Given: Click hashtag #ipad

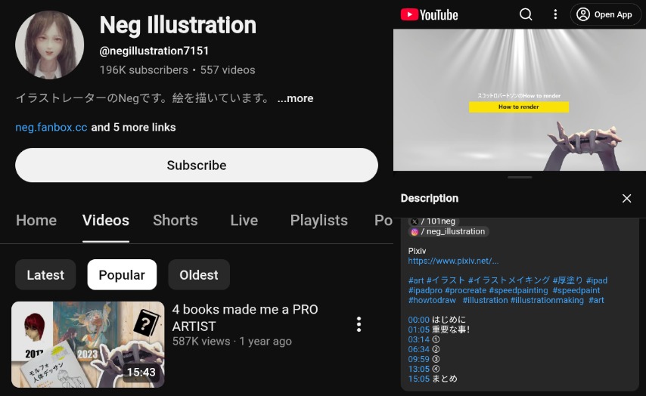Looking at the screenshot, I should pos(597,280).
